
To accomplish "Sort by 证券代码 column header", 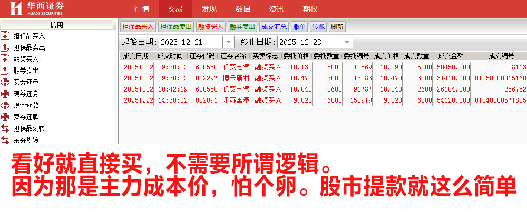I will (202, 56).
